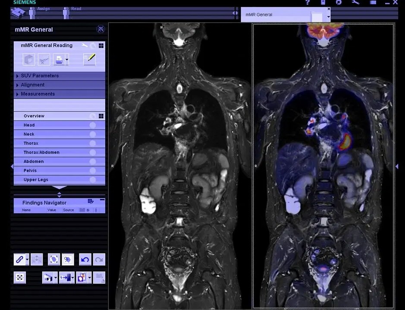Image resolution: width=405 pixels, height=310 pixels.
Task: Toggle the round indicator on the Neck row
Action: pos(92,134)
